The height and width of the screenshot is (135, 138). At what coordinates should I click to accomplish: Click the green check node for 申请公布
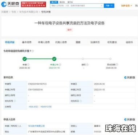click(x=54, y=59)
